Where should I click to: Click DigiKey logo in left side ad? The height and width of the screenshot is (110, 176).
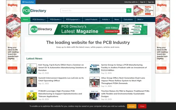click(13, 5)
